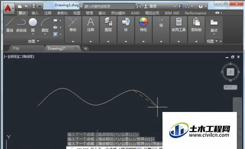Switch to the Insert (插入) ribbon tab
245x149 pixels.
coord(35,13)
